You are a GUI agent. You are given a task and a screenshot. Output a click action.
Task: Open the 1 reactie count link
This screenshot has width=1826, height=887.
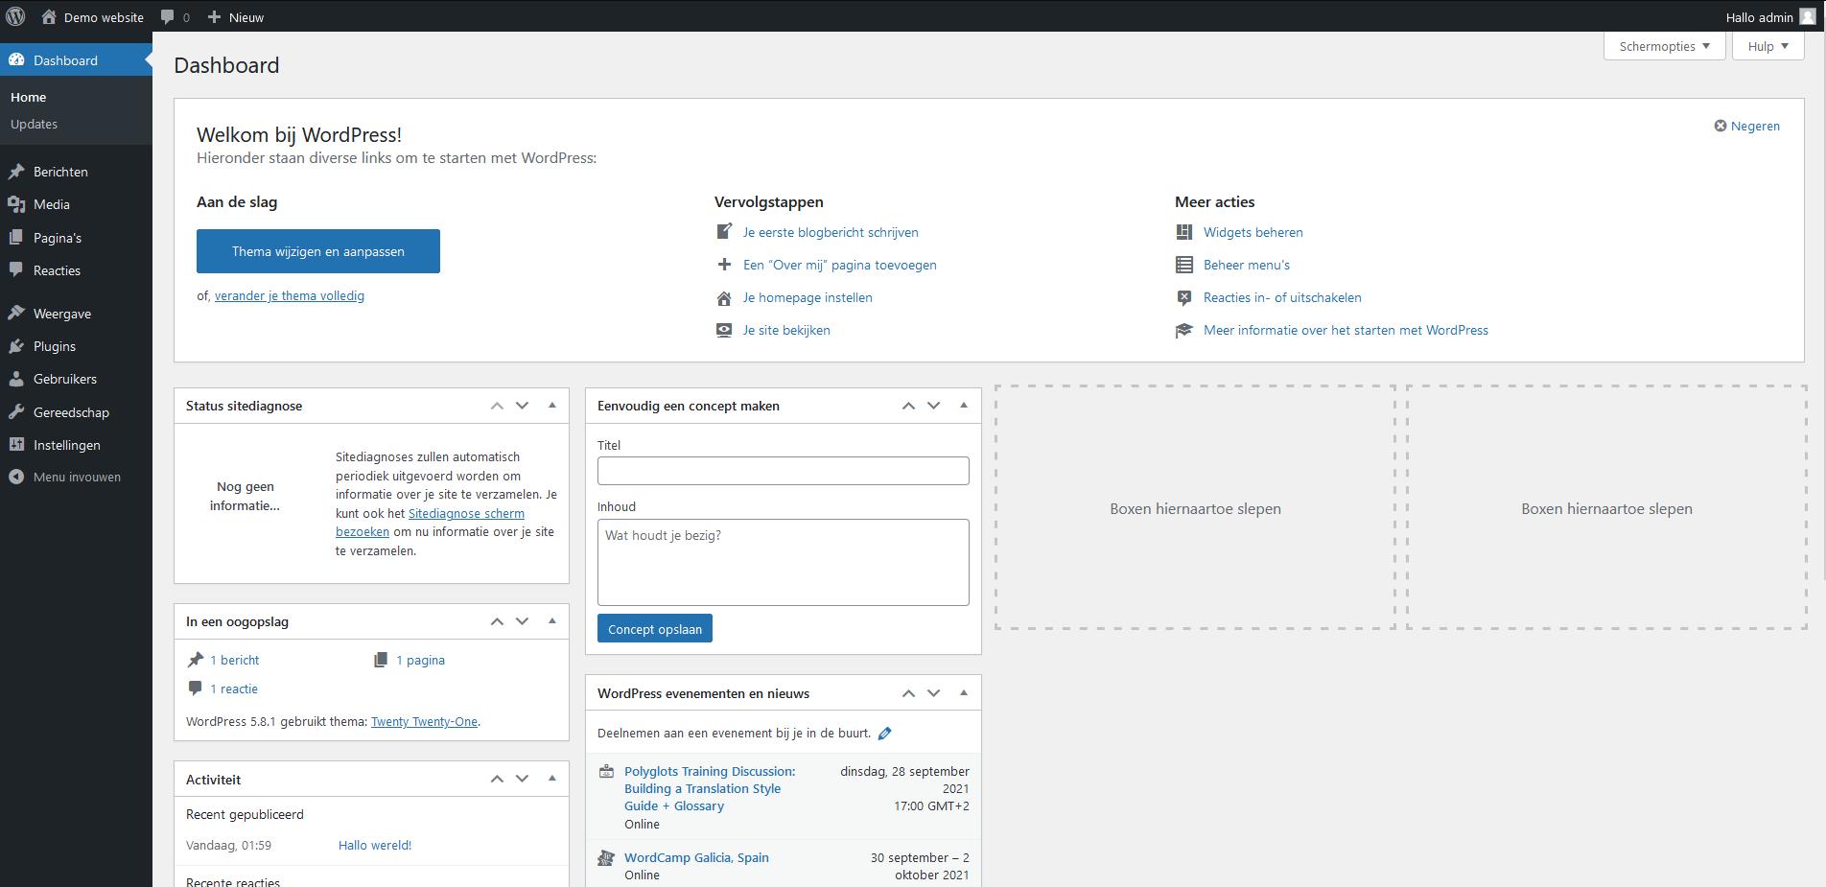point(234,689)
